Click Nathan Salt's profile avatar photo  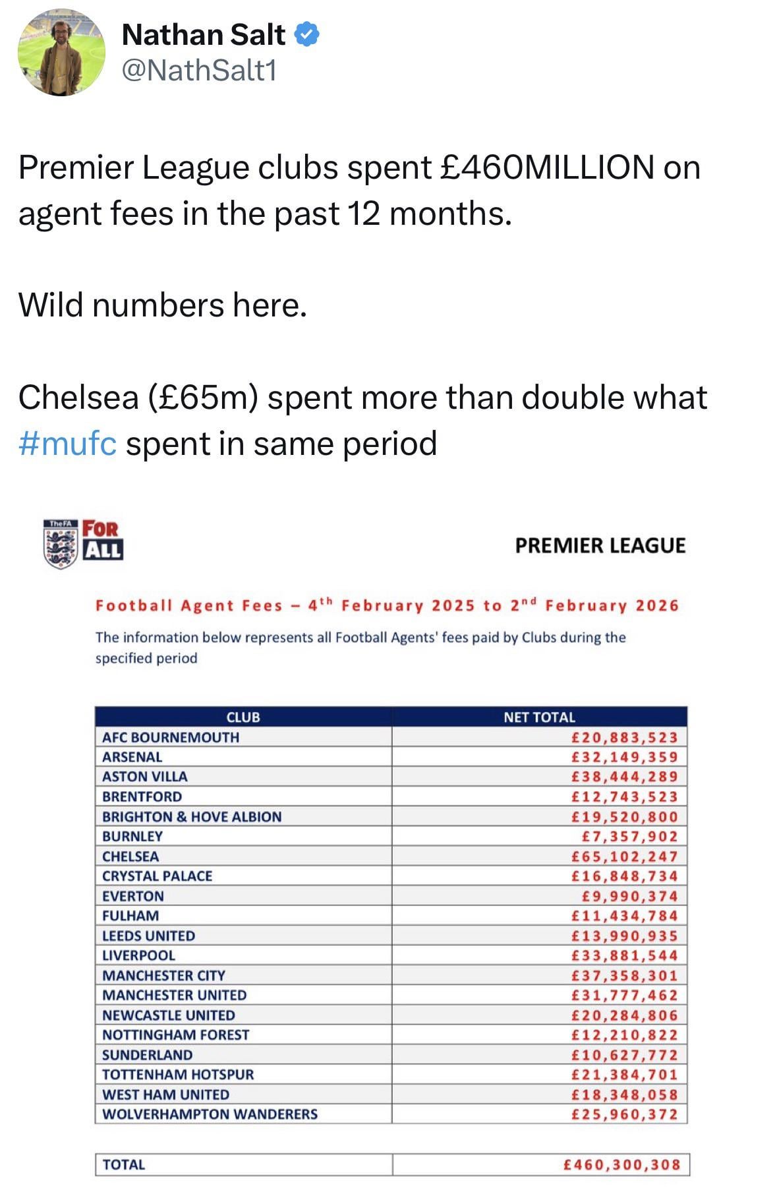(x=61, y=53)
